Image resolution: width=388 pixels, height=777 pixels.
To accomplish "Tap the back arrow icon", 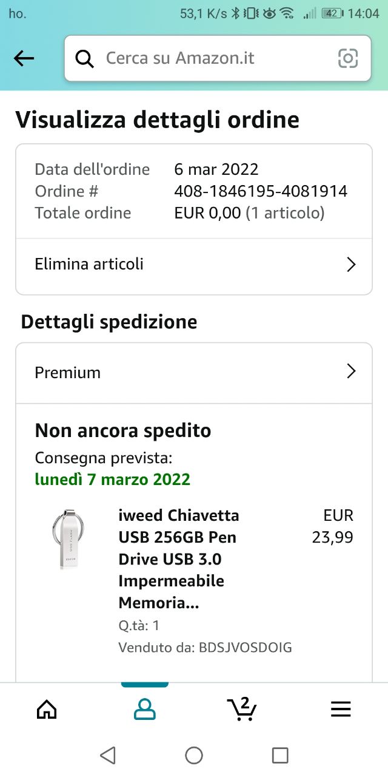I will tap(24, 58).
